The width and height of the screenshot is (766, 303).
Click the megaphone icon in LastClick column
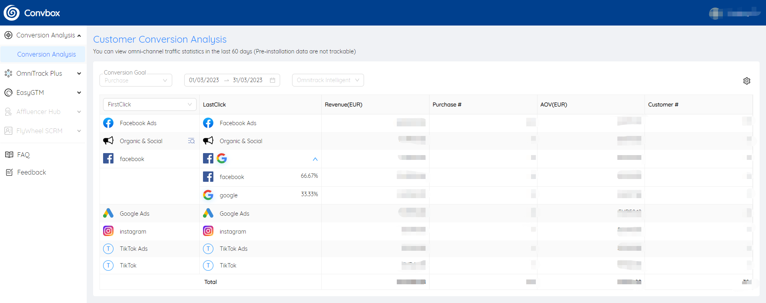click(x=208, y=141)
